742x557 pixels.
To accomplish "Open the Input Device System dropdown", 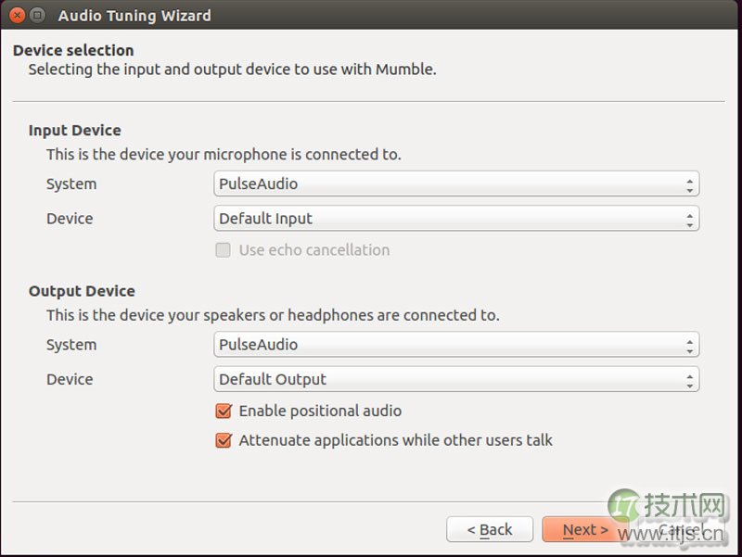I will pyautogui.click(x=456, y=184).
